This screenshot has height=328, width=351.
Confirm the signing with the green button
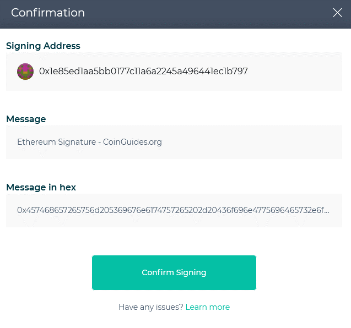click(174, 272)
